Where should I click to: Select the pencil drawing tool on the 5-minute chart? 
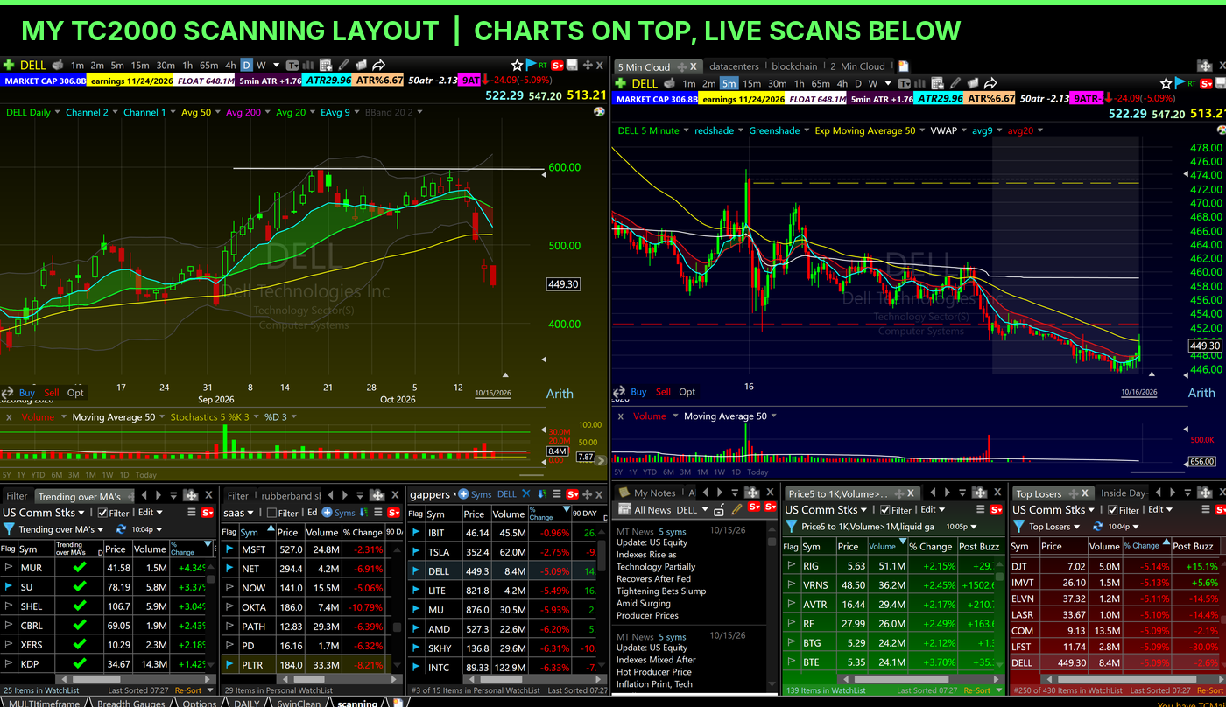pos(955,83)
